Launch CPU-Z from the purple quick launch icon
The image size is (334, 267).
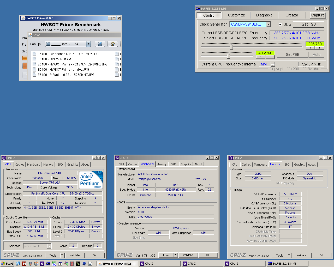pyautogui.click(x=42, y=264)
